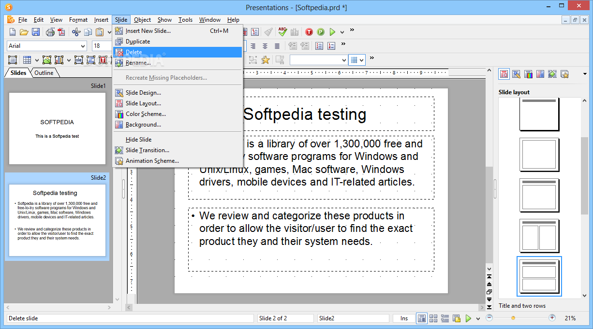The height and width of the screenshot is (329, 593).
Task: Choose Delete from the Slide menu
Action: [x=178, y=52]
